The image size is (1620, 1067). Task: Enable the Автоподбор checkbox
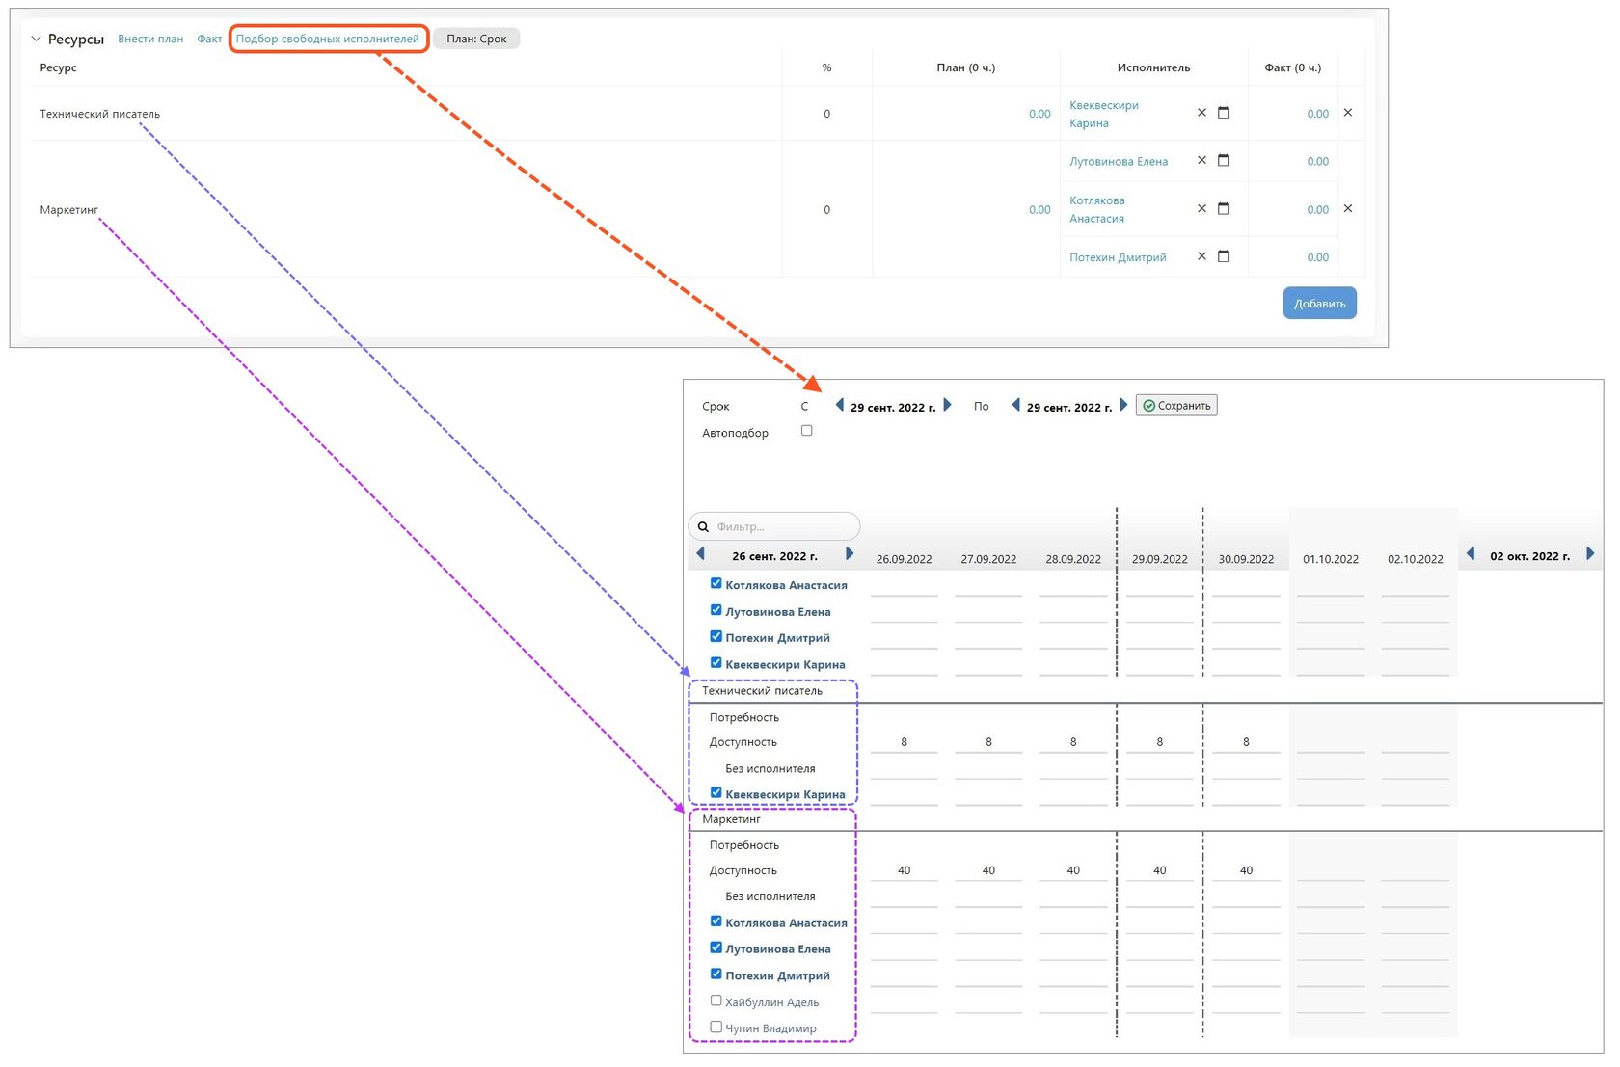click(x=807, y=431)
